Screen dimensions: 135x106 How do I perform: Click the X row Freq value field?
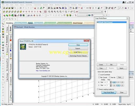pos(108,82)
